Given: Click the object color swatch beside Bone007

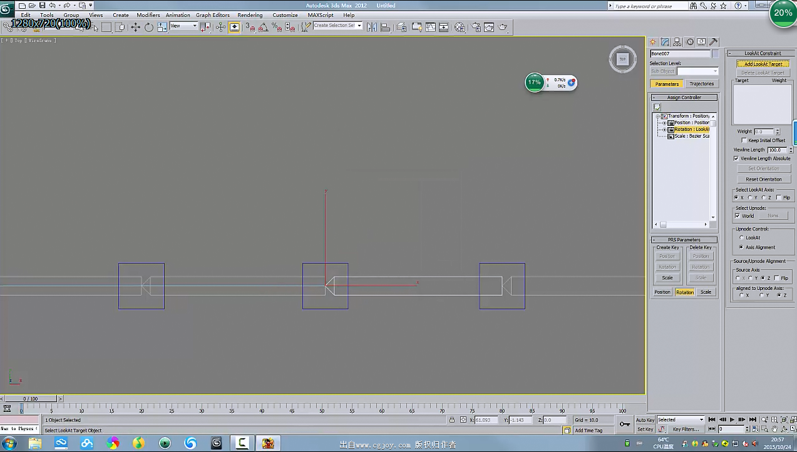Looking at the screenshot, I should (x=715, y=54).
